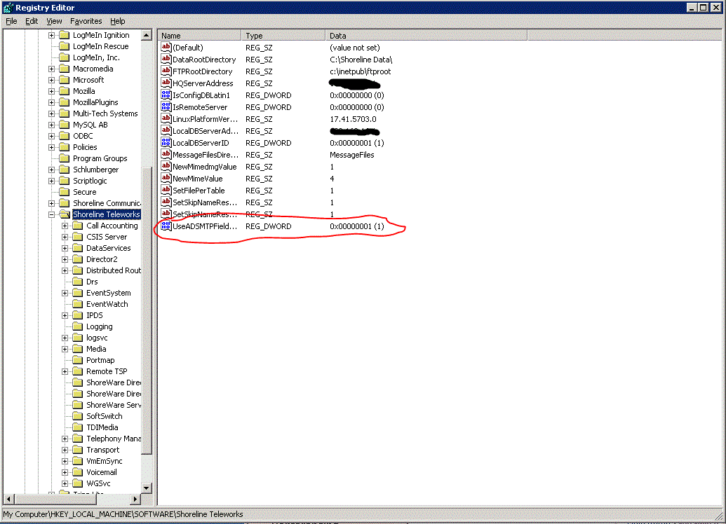Viewport: 726px width, 524px height.
Task: Click the IsRemoteServer DWORD icon
Action: pos(166,107)
